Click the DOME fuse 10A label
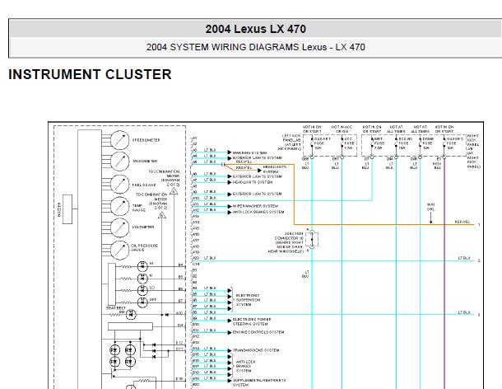The image size is (502, 389). pos(428,143)
